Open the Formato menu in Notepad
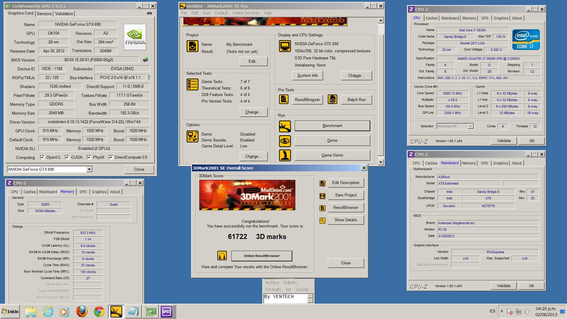Image resolution: width=567 pixels, height=319 pixels. [x=273, y=289]
